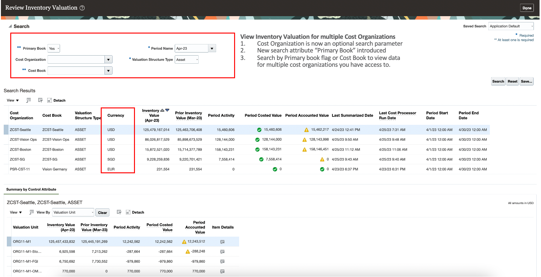Open item details for ORG11-M1-FGI
Viewport: 541px width, 277px height.
pos(222,261)
